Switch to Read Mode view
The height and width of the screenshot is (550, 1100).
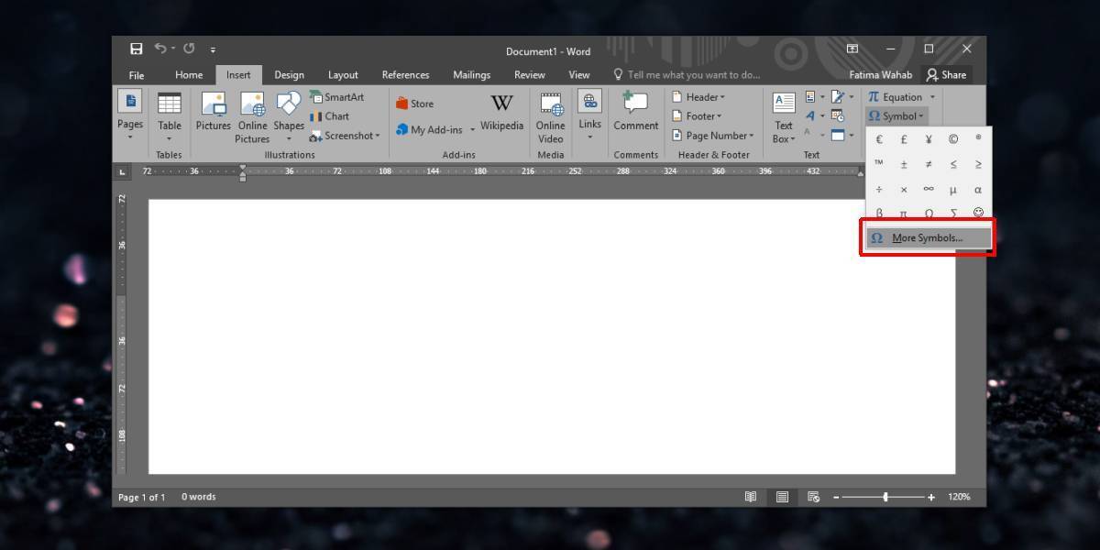point(751,497)
